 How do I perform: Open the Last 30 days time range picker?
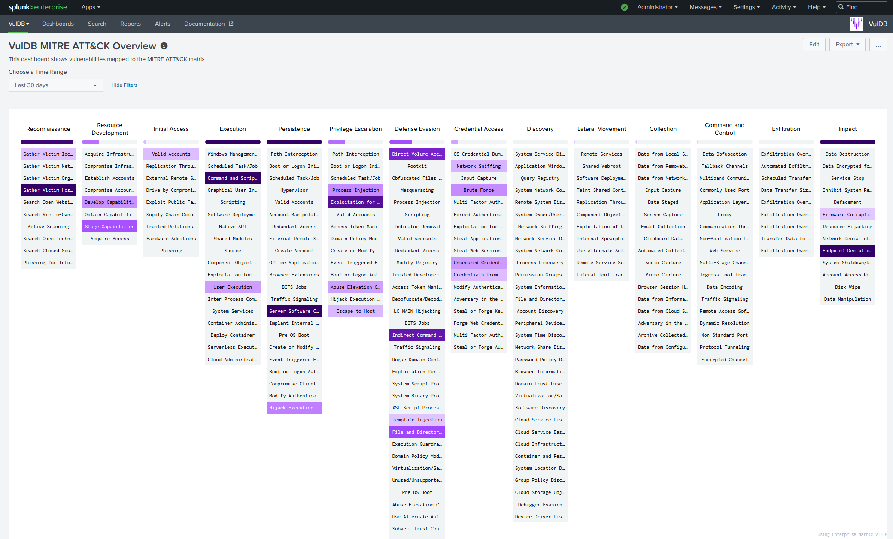(56, 85)
